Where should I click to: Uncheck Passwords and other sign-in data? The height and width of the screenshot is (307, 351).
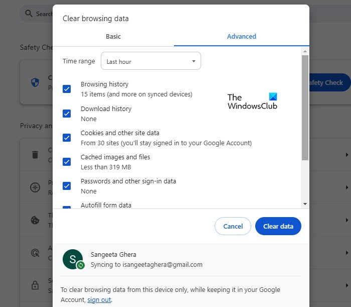(x=67, y=186)
